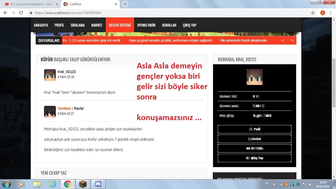Click ÇIKIŞ YAP in the top navigation
Viewport: 336px width, 189px height.
(190, 25)
